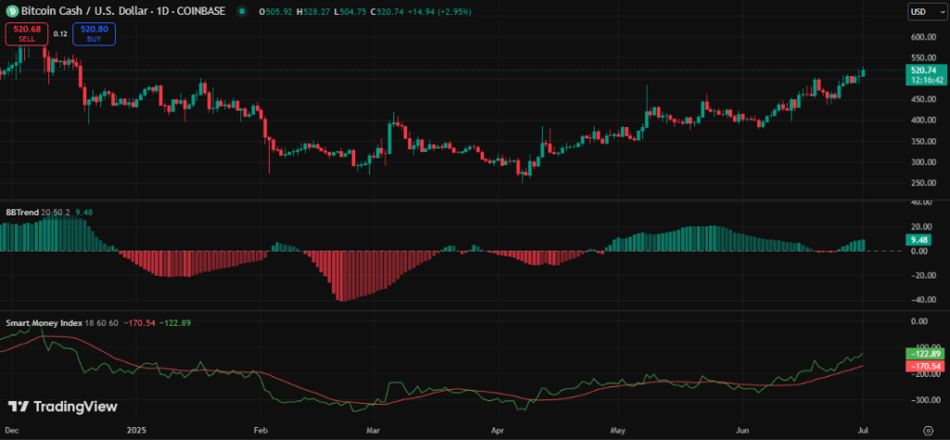Viewport: 950px width, 440px height.
Task: Click the spread value 0.12
Action: (x=60, y=34)
